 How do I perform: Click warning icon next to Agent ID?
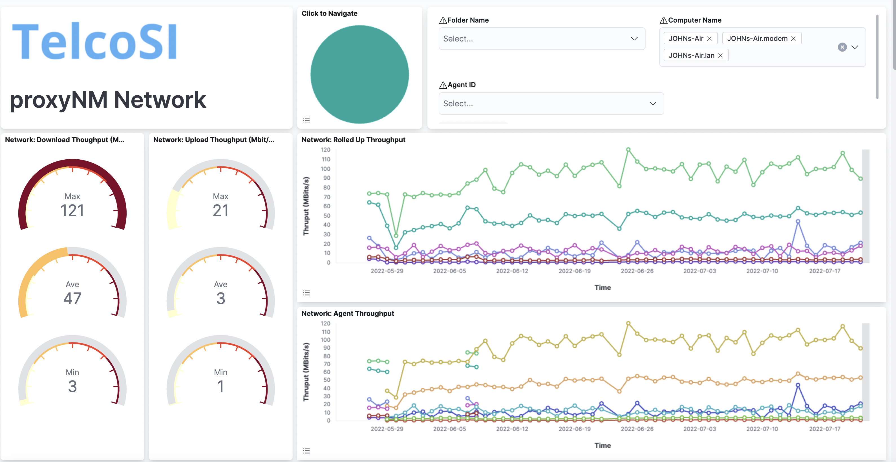(443, 85)
